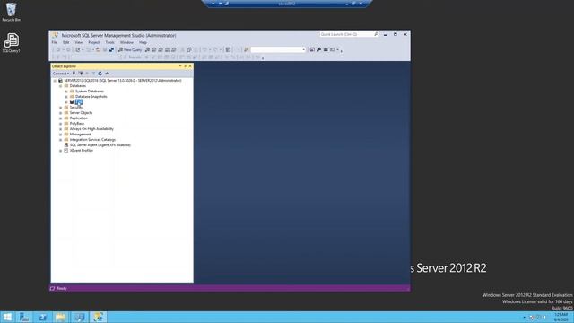
Task: Expand the Replication folder
Action: [x=61, y=118]
